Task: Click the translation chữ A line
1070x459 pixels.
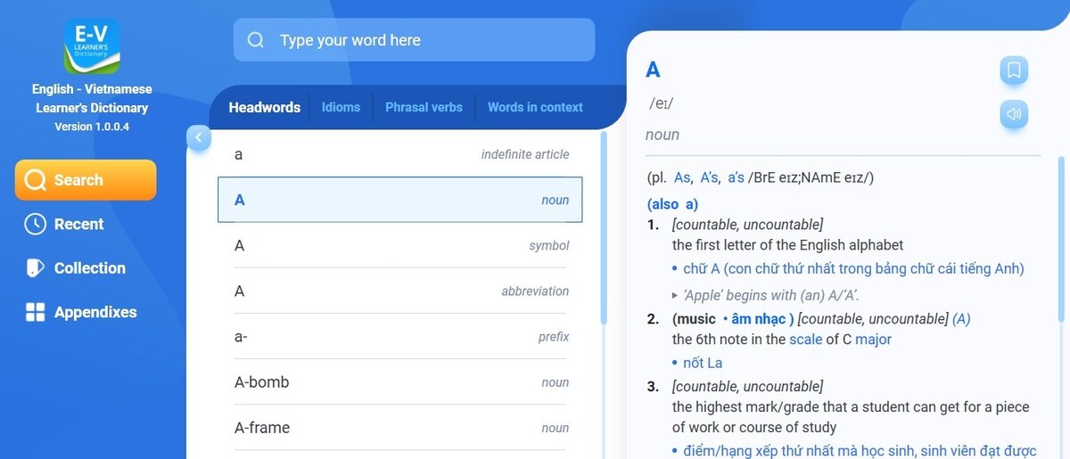Action: point(853,268)
